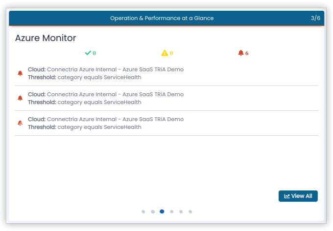Screen dimensions: 333x231
Task: Click the yellow warning triangle icon
Action: [165, 53]
